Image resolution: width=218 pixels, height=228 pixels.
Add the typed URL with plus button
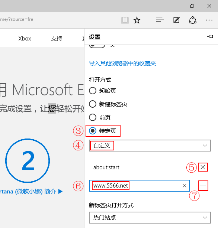[203, 186]
